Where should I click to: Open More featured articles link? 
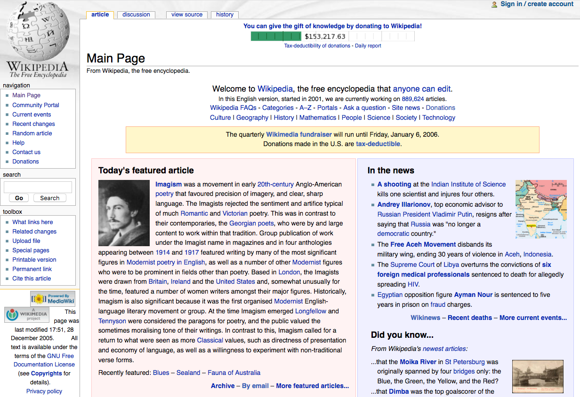313,386
